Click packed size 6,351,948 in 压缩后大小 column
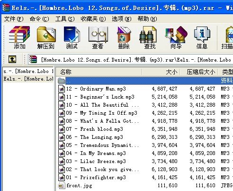233x191 pixels. click(x=202, y=129)
